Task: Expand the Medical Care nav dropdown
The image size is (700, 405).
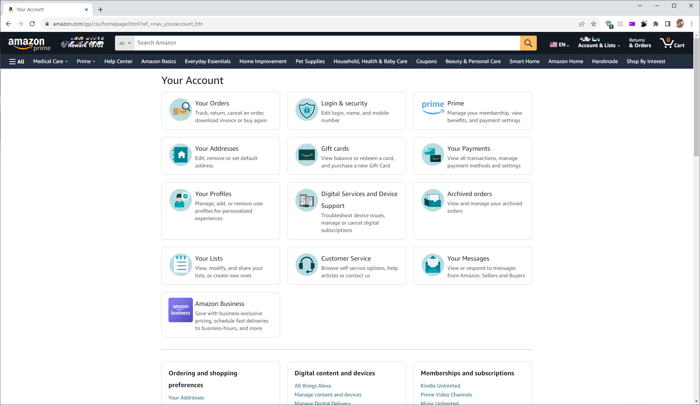Action: 50,62
